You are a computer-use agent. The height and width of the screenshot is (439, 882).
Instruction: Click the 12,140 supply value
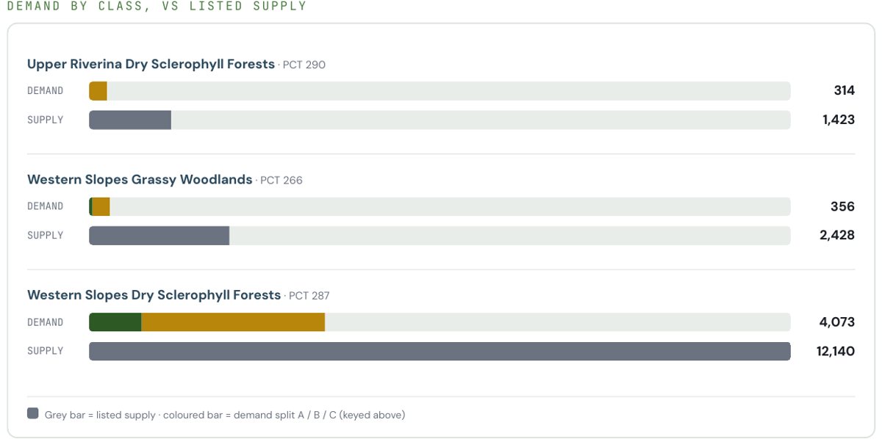click(836, 352)
